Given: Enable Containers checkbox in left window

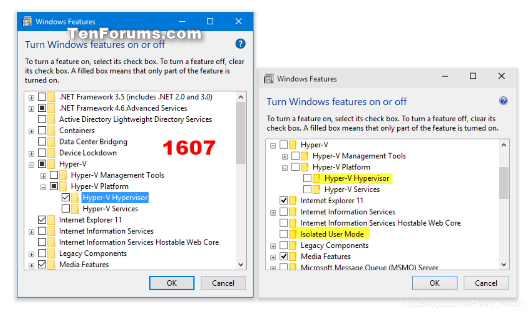Looking at the screenshot, I should coord(42,130).
